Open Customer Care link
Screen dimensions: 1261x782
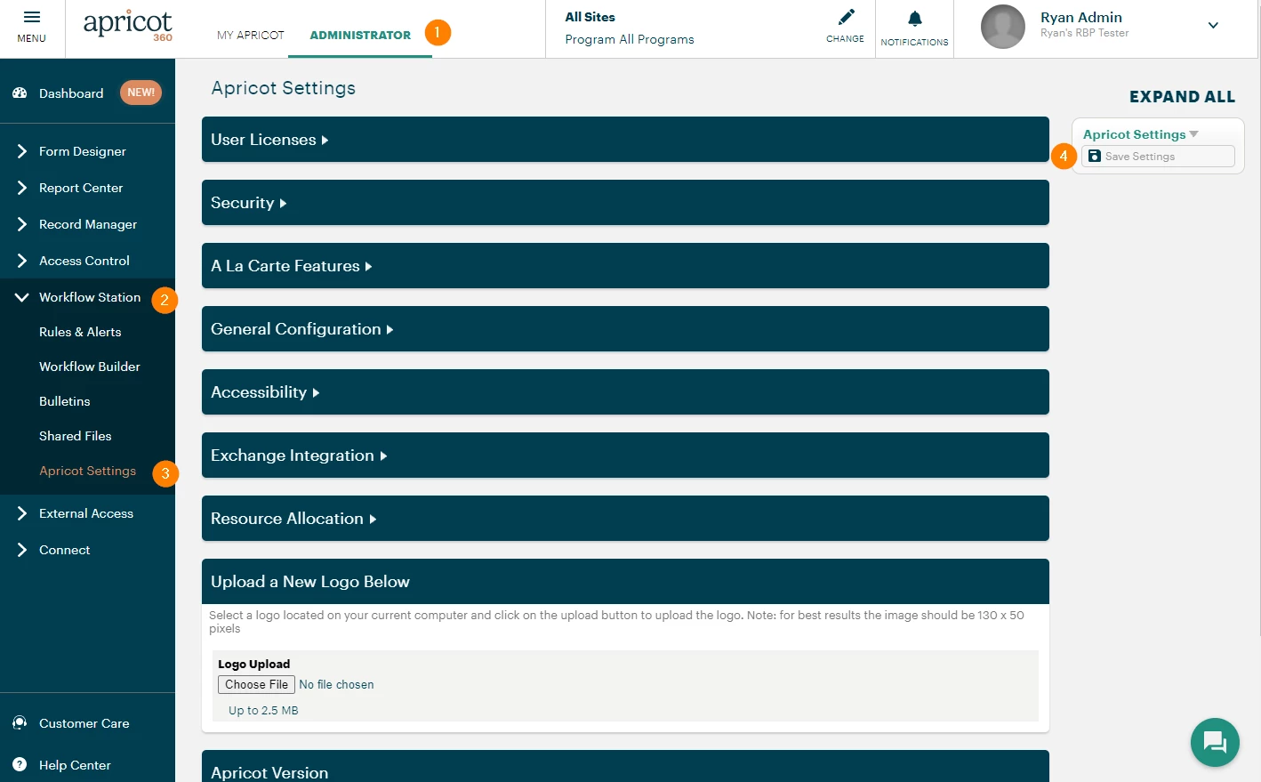pos(84,723)
